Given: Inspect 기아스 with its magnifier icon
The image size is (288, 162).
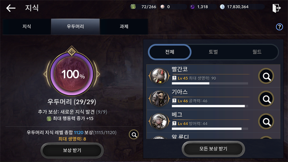Looking at the screenshot, I should click(266, 99).
